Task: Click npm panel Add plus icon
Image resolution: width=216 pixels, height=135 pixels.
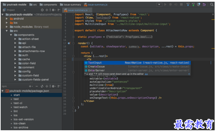Action: click(x=31, y=86)
